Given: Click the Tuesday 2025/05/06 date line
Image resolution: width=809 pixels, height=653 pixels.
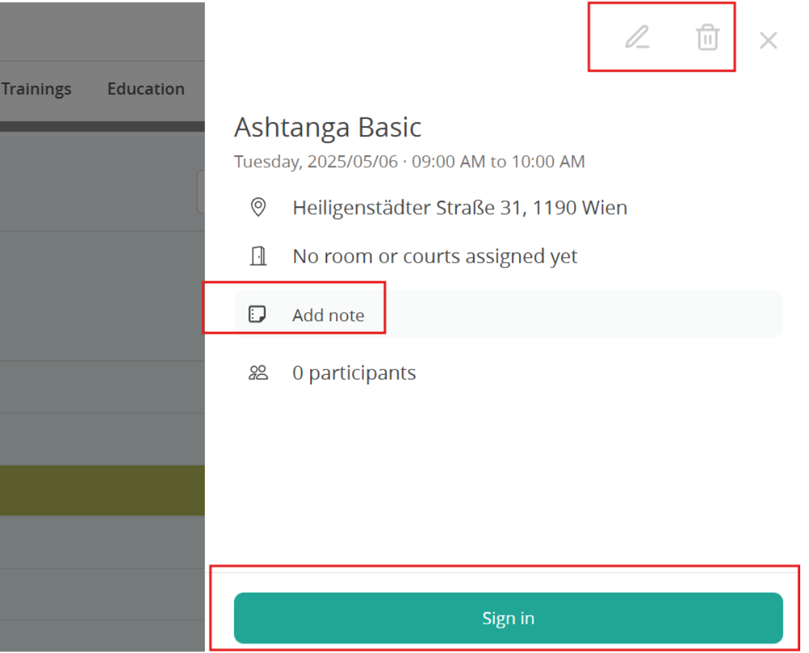Looking at the screenshot, I should [x=409, y=162].
